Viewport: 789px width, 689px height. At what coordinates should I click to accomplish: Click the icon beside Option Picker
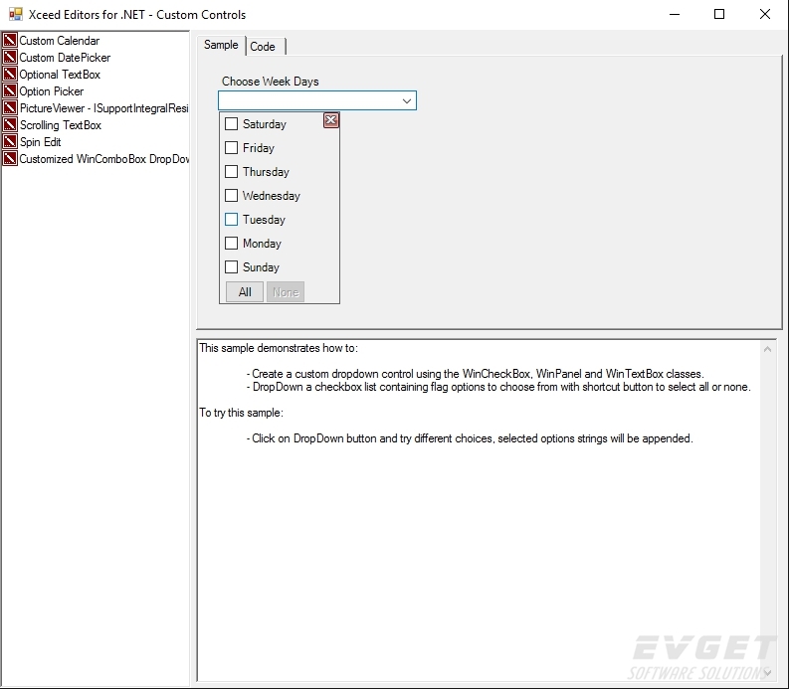click(10, 91)
